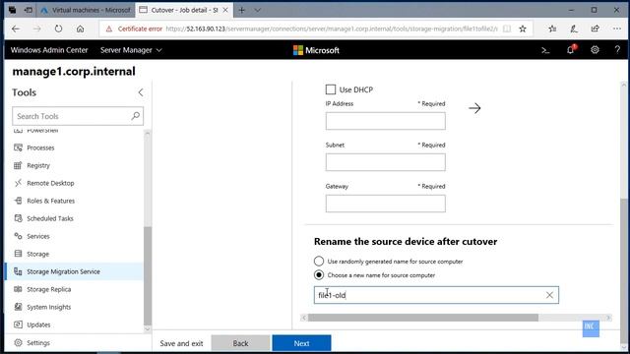Enable the Use DHCP checkbox

tap(331, 89)
